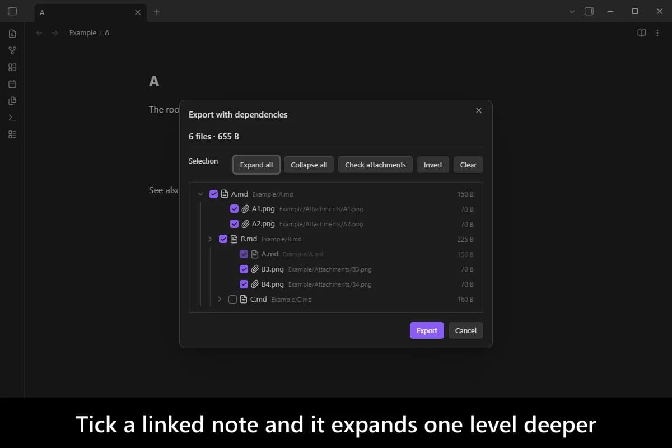Uncheck the B3.png checkbox
Screen dimensions: 672x448
pyautogui.click(x=244, y=269)
